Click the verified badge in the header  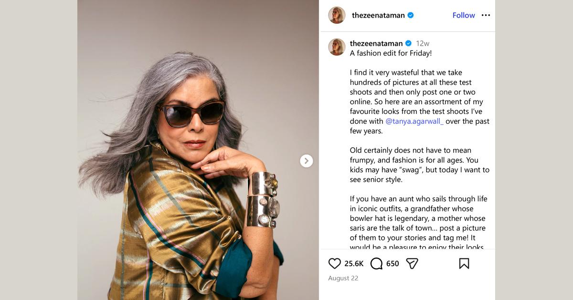tap(411, 15)
